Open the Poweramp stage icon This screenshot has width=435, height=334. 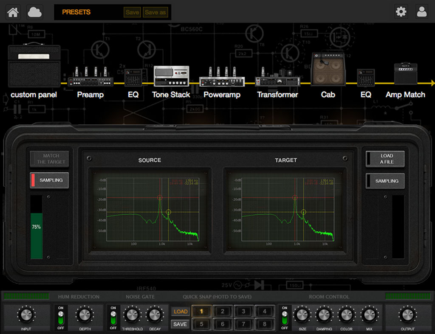[222, 77]
